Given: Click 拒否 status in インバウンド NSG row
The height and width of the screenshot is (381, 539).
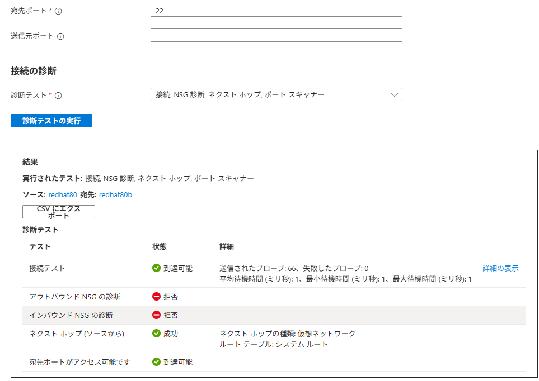Looking at the screenshot, I should click(171, 315).
